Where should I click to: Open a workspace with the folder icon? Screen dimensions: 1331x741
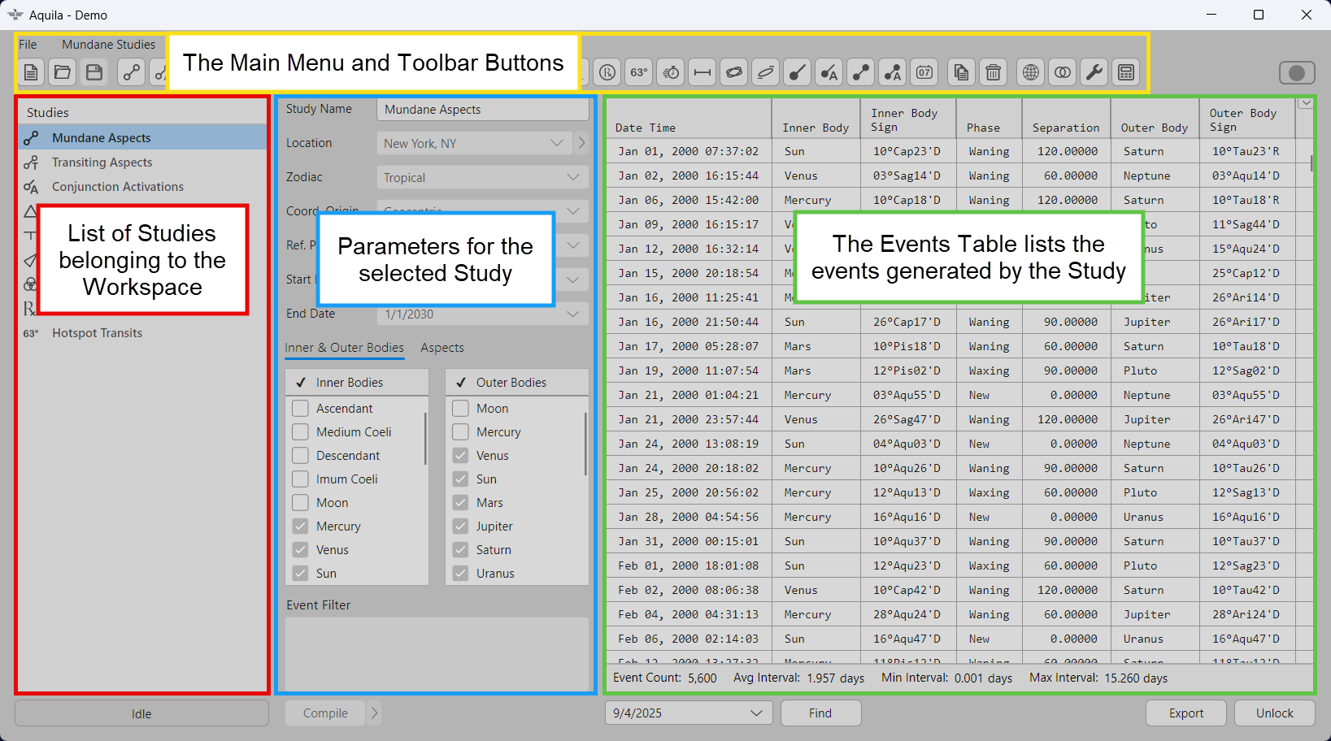[63, 72]
